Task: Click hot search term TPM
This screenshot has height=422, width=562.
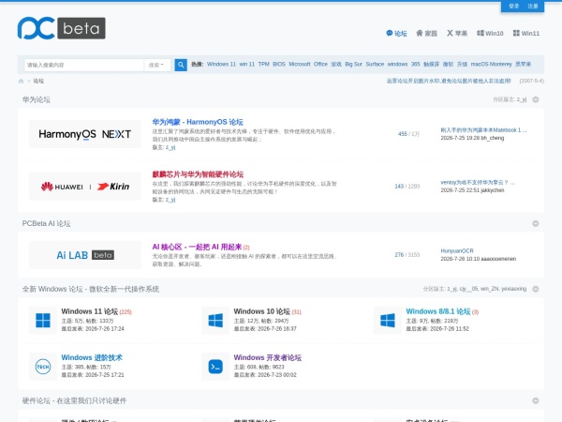Action: click(x=264, y=64)
